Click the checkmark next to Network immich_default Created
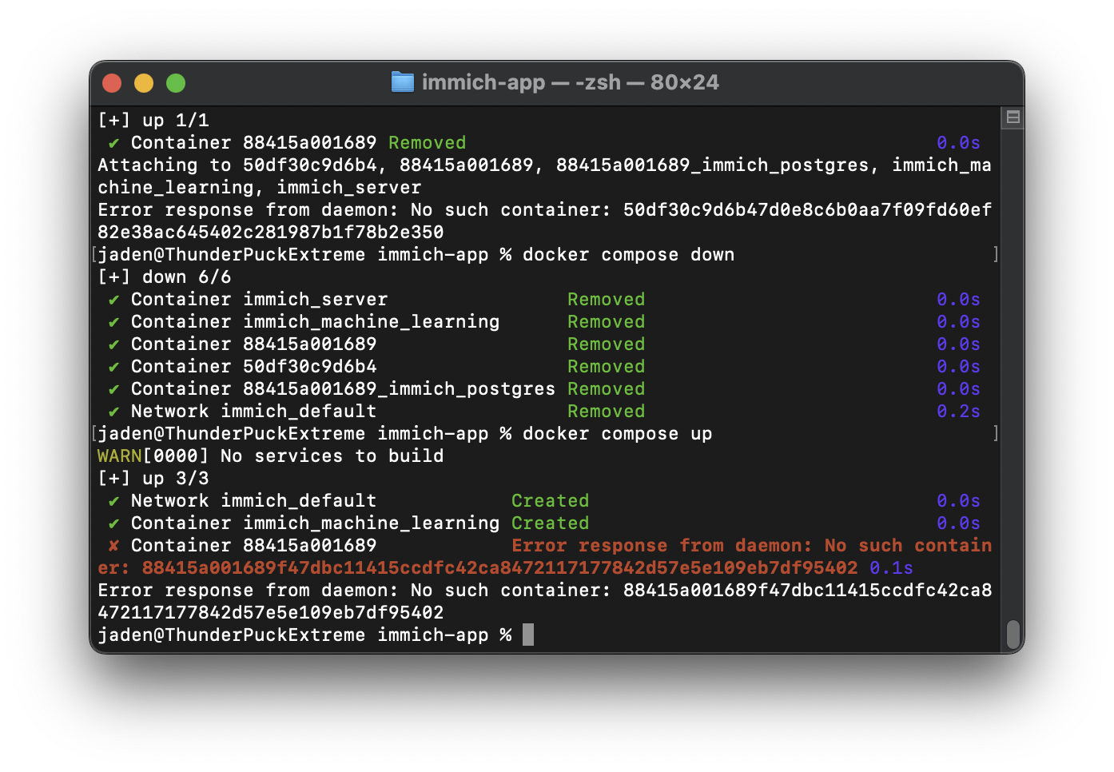1114x772 pixels. coord(112,500)
